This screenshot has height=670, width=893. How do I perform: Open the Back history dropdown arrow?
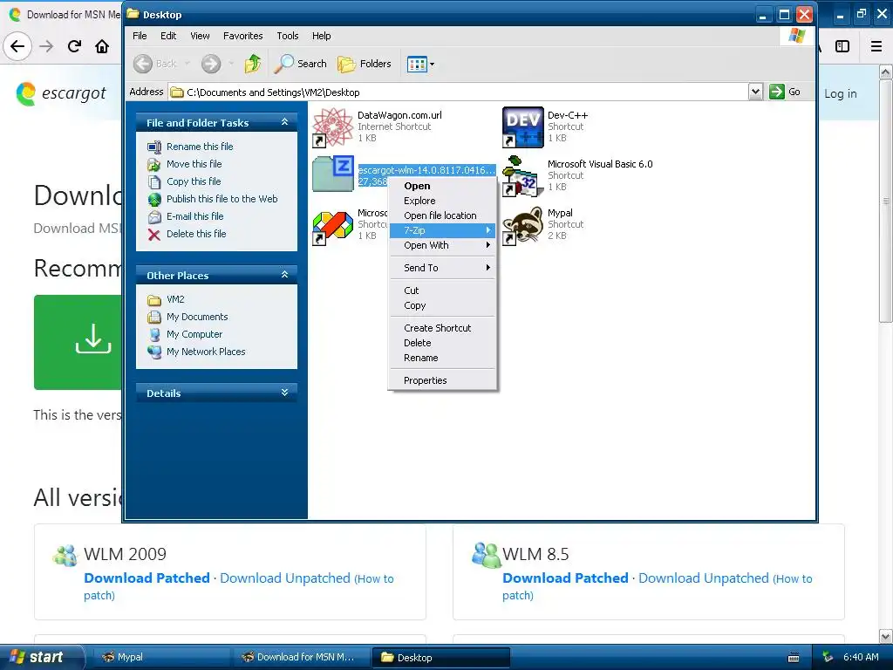pyautogui.click(x=187, y=64)
